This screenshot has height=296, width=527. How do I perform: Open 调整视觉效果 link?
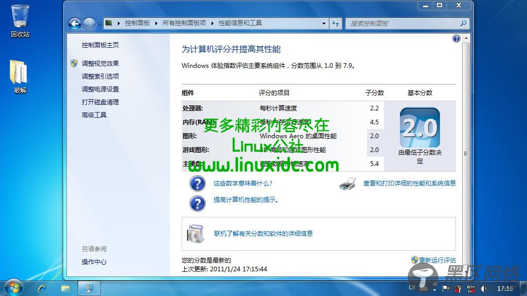100,63
